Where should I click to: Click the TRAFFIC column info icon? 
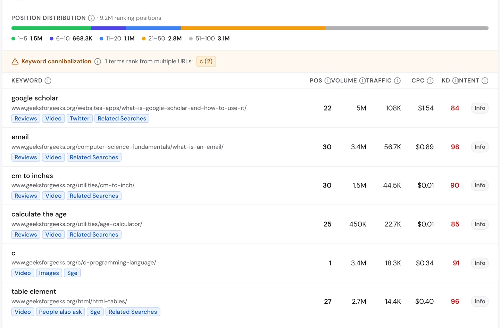tap(398, 81)
